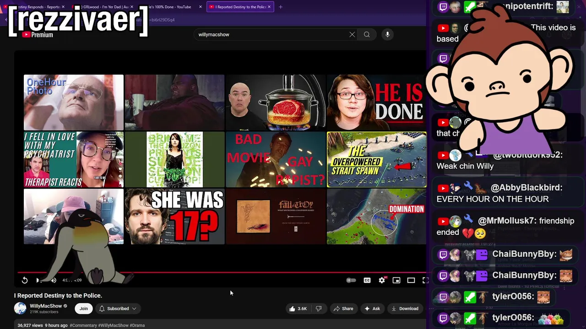The width and height of the screenshot is (586, 329).
Task: Switch to miniplayer mode
Action: tap(396, 280)
